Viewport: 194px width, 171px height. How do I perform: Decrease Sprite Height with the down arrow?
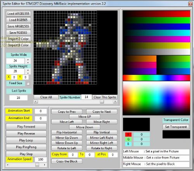pyautogui.click(x=28, y=73)
